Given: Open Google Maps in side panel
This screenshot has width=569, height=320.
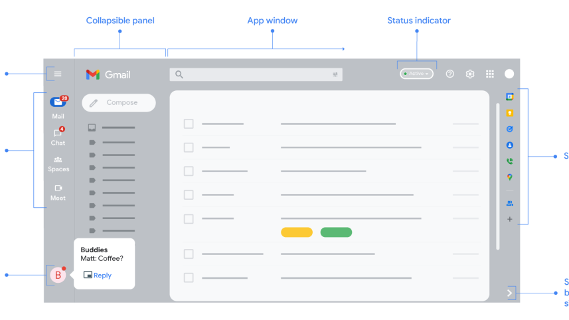Looking at the screenshot, I should 510,177.
